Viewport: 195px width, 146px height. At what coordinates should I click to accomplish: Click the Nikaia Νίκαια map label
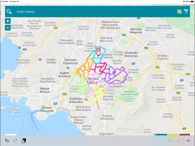tap(45, 90)
